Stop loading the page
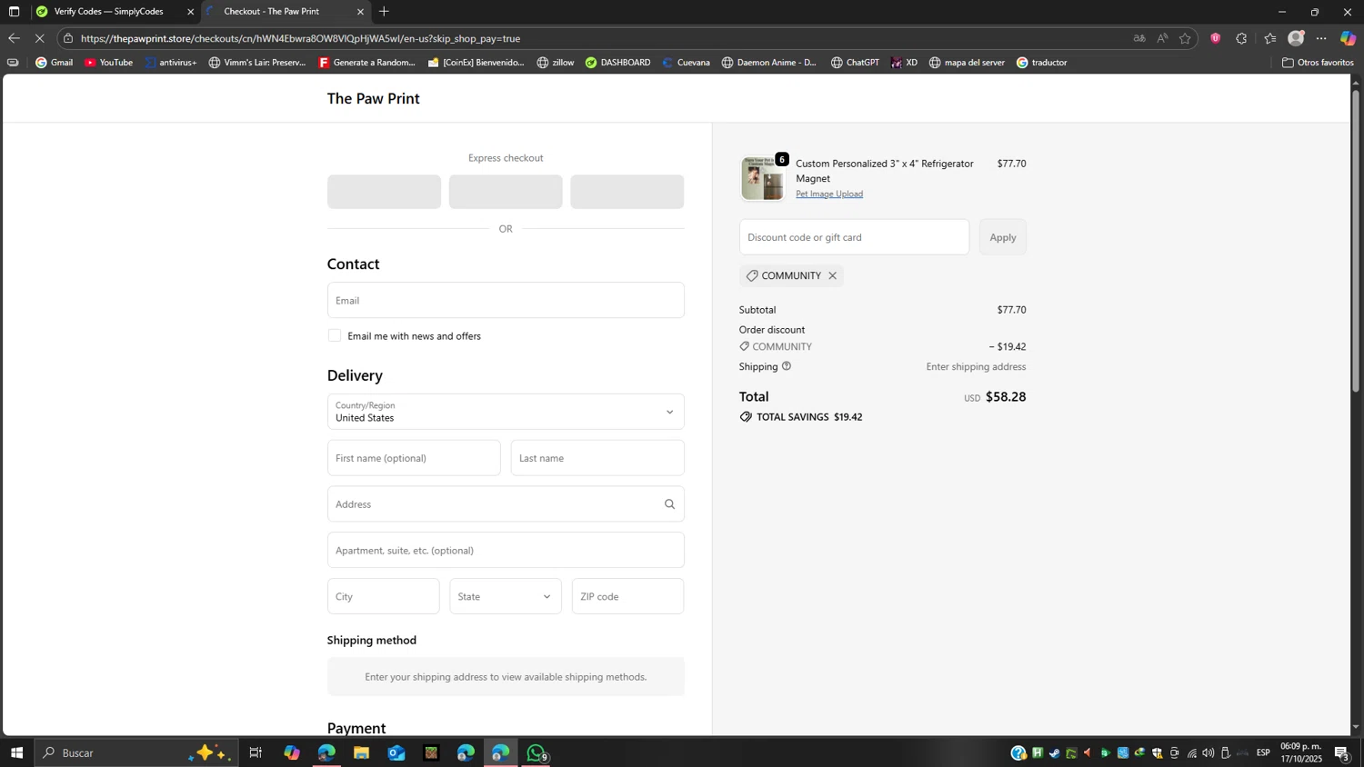The image size is (1364, 767). point(39,38)
